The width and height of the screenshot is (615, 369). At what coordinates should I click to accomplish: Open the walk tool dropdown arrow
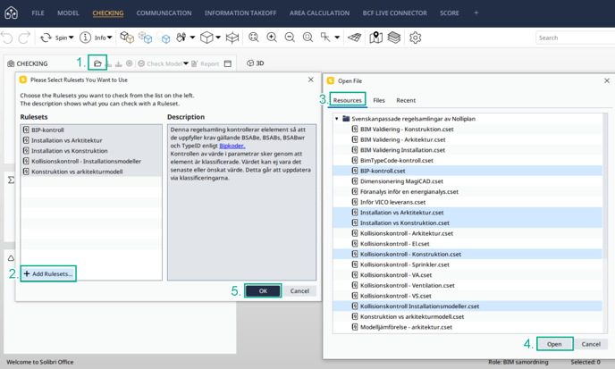click(192, 38)
